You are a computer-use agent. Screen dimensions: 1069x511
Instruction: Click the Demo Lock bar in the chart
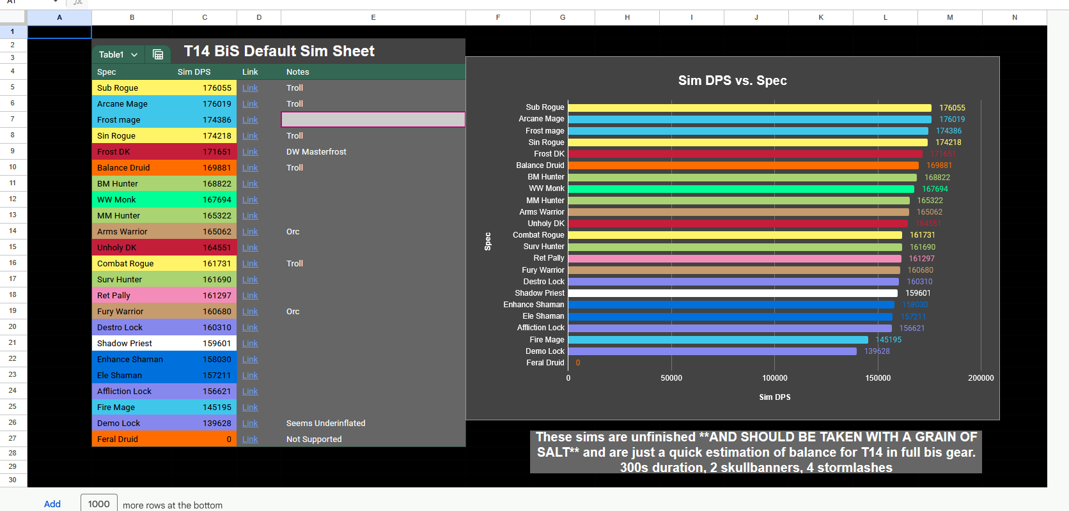pyautogui.click(x=712, y=351)
